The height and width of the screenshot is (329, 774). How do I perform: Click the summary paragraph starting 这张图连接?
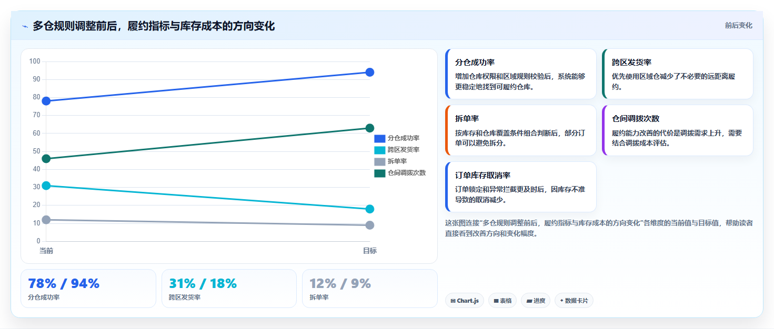click(x=599, y=229)
